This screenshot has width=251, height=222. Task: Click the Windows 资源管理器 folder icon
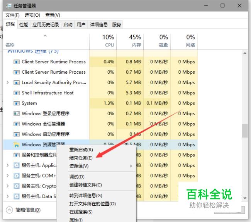point(16,145)
